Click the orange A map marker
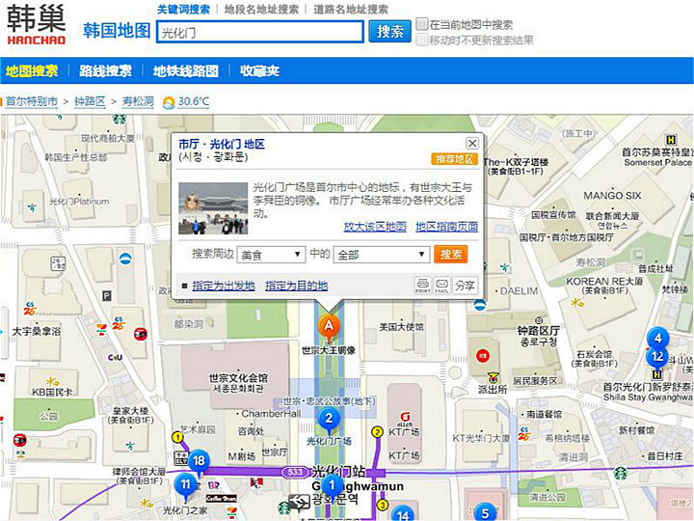694x521 pixels. pyautogui.click(x=329, y=328)
